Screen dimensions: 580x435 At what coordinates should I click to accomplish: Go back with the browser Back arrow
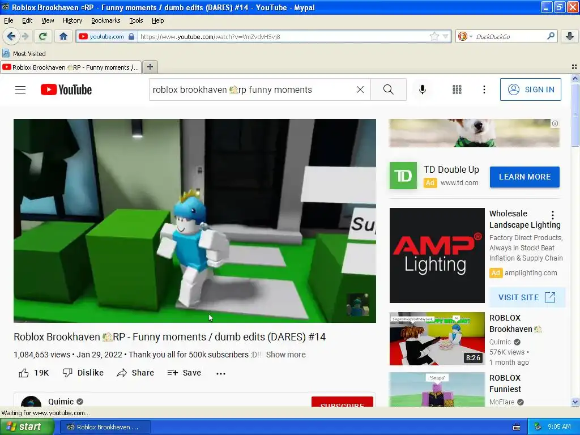[11, 36]
